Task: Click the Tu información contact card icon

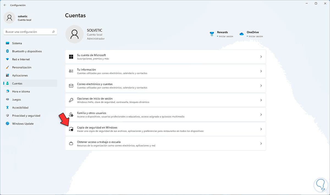Action: pyautogui.click(x=71, y=71)
